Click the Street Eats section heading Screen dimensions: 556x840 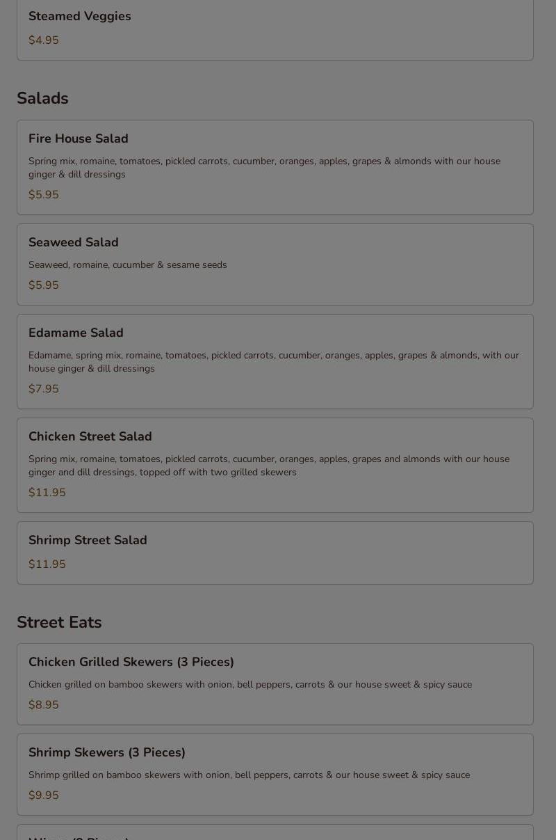pos(59,622)
